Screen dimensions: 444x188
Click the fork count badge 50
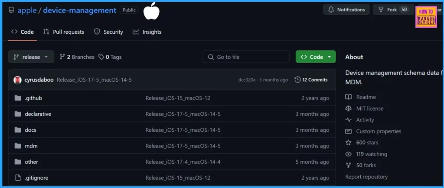point(404,10)
